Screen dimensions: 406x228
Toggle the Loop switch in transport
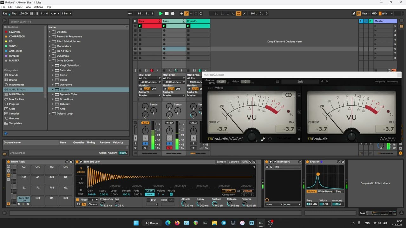click(x=239, y=14)
